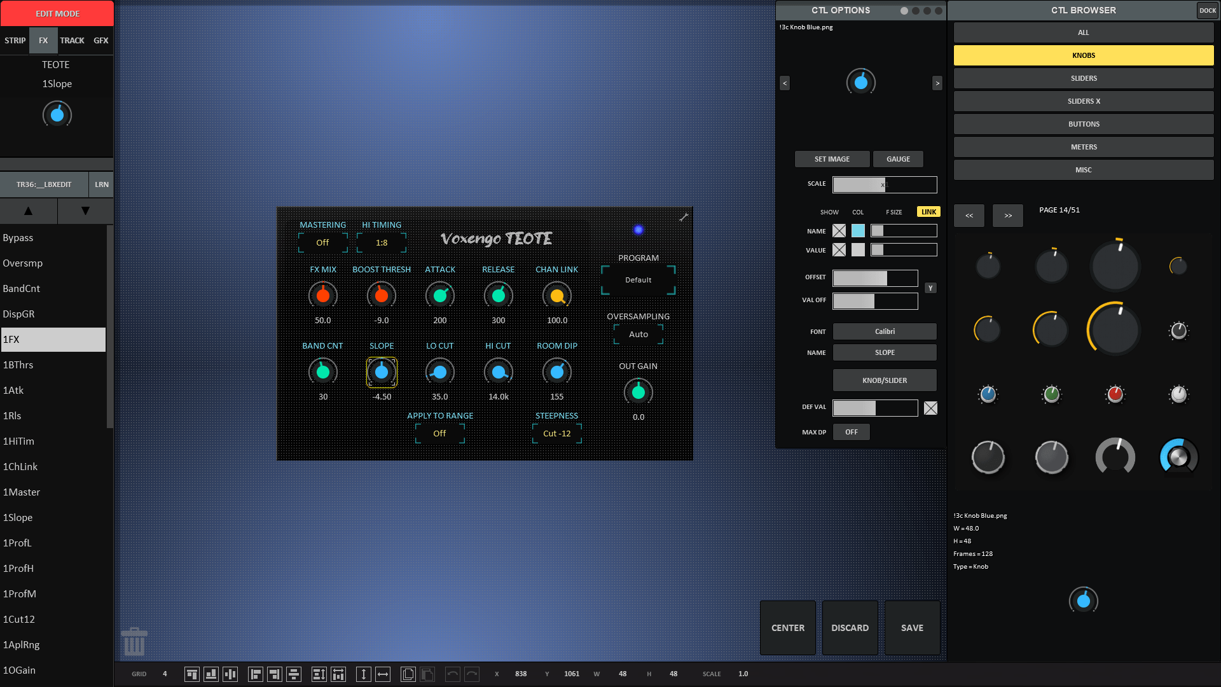Image resolution: width=1221 pixels, height=687 pixels.
Task: Click the DISCARD button
Action: click(850, 628)
